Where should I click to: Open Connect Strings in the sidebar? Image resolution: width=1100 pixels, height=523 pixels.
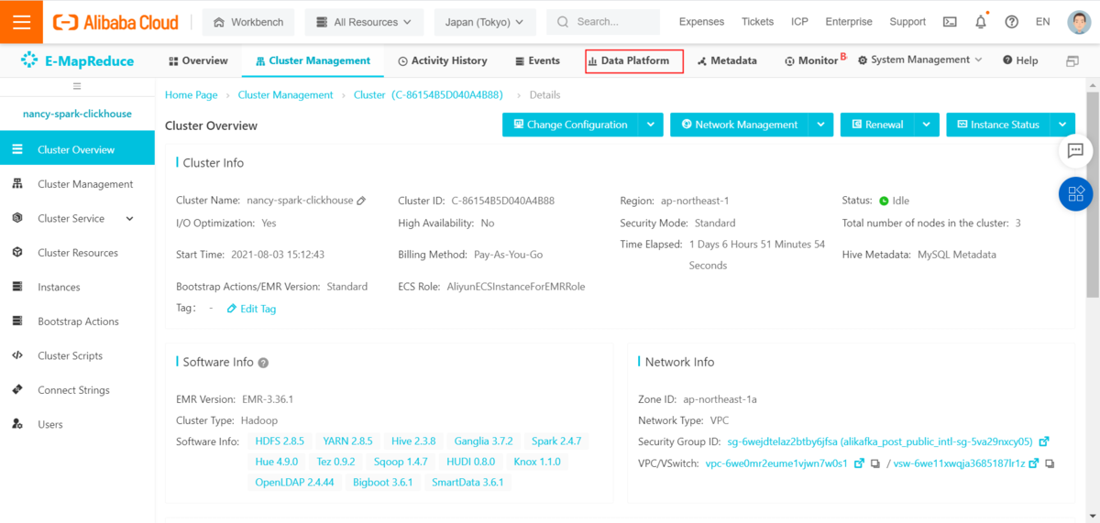pos(77,390)
